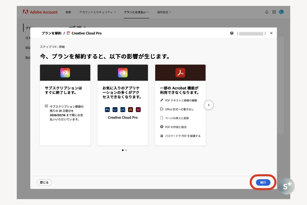
Task: Select the second carousel page dot
Action: 126,150
